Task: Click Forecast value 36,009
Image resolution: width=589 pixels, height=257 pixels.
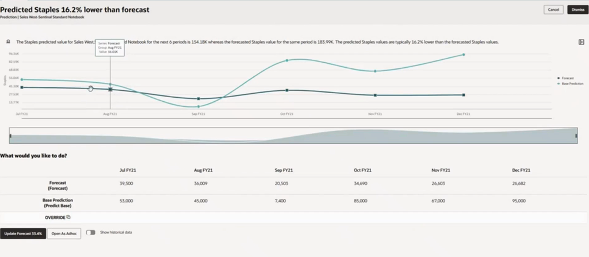Action: tap(201, 184)
